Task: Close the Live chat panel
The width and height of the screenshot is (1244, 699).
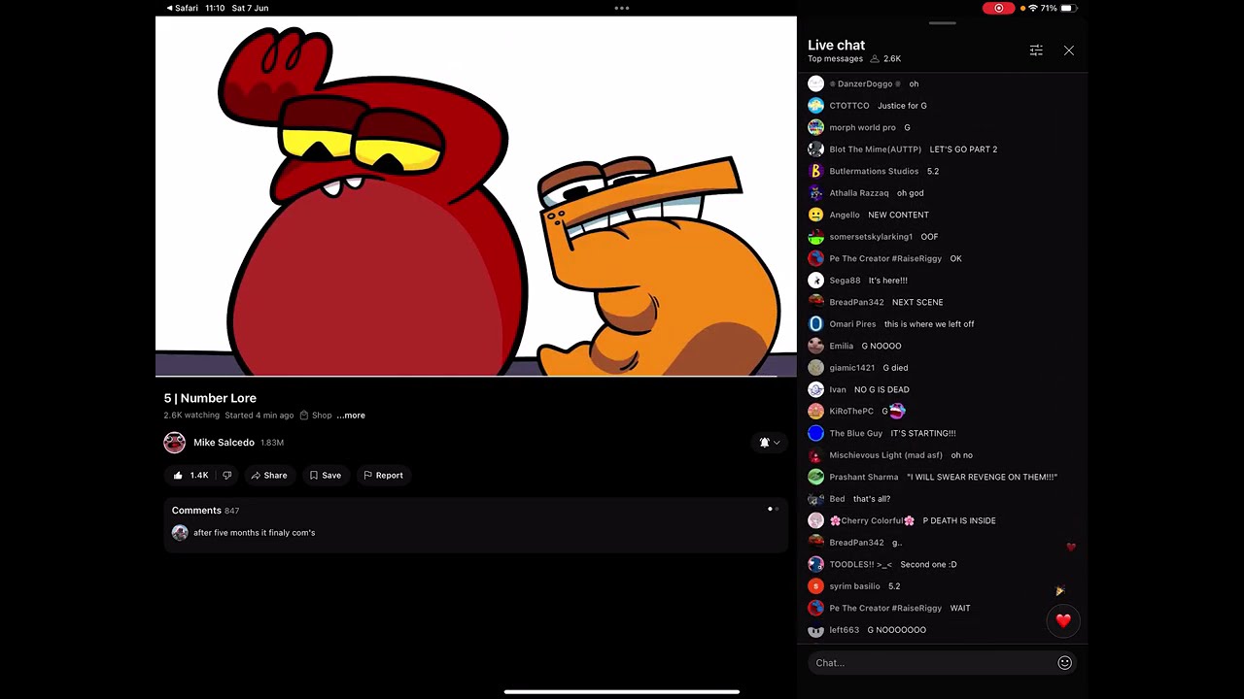Action: click(1069, 50)
